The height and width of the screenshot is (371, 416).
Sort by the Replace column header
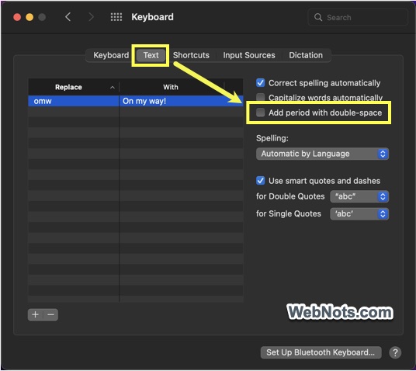tap(74, 87)
